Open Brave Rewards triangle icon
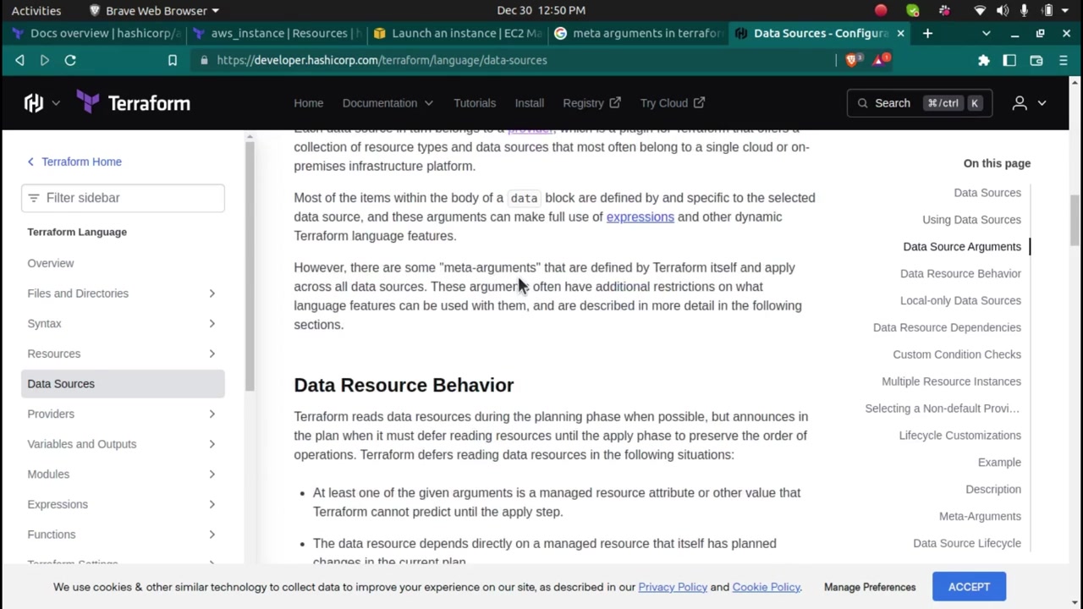 pos(882,59)
